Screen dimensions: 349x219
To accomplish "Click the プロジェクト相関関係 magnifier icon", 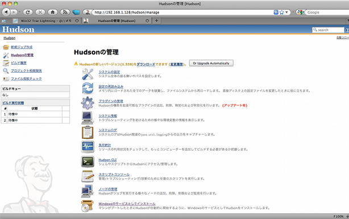I will tap(6, 71).
